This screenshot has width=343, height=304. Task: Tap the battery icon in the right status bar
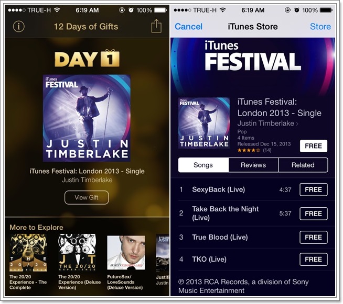tap(326, 10)
